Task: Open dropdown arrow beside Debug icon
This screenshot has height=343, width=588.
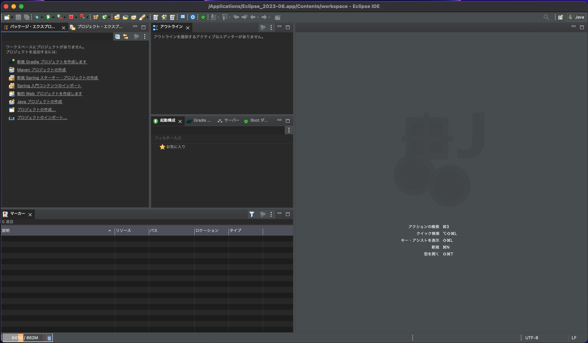Action: [x=42, y=17]
